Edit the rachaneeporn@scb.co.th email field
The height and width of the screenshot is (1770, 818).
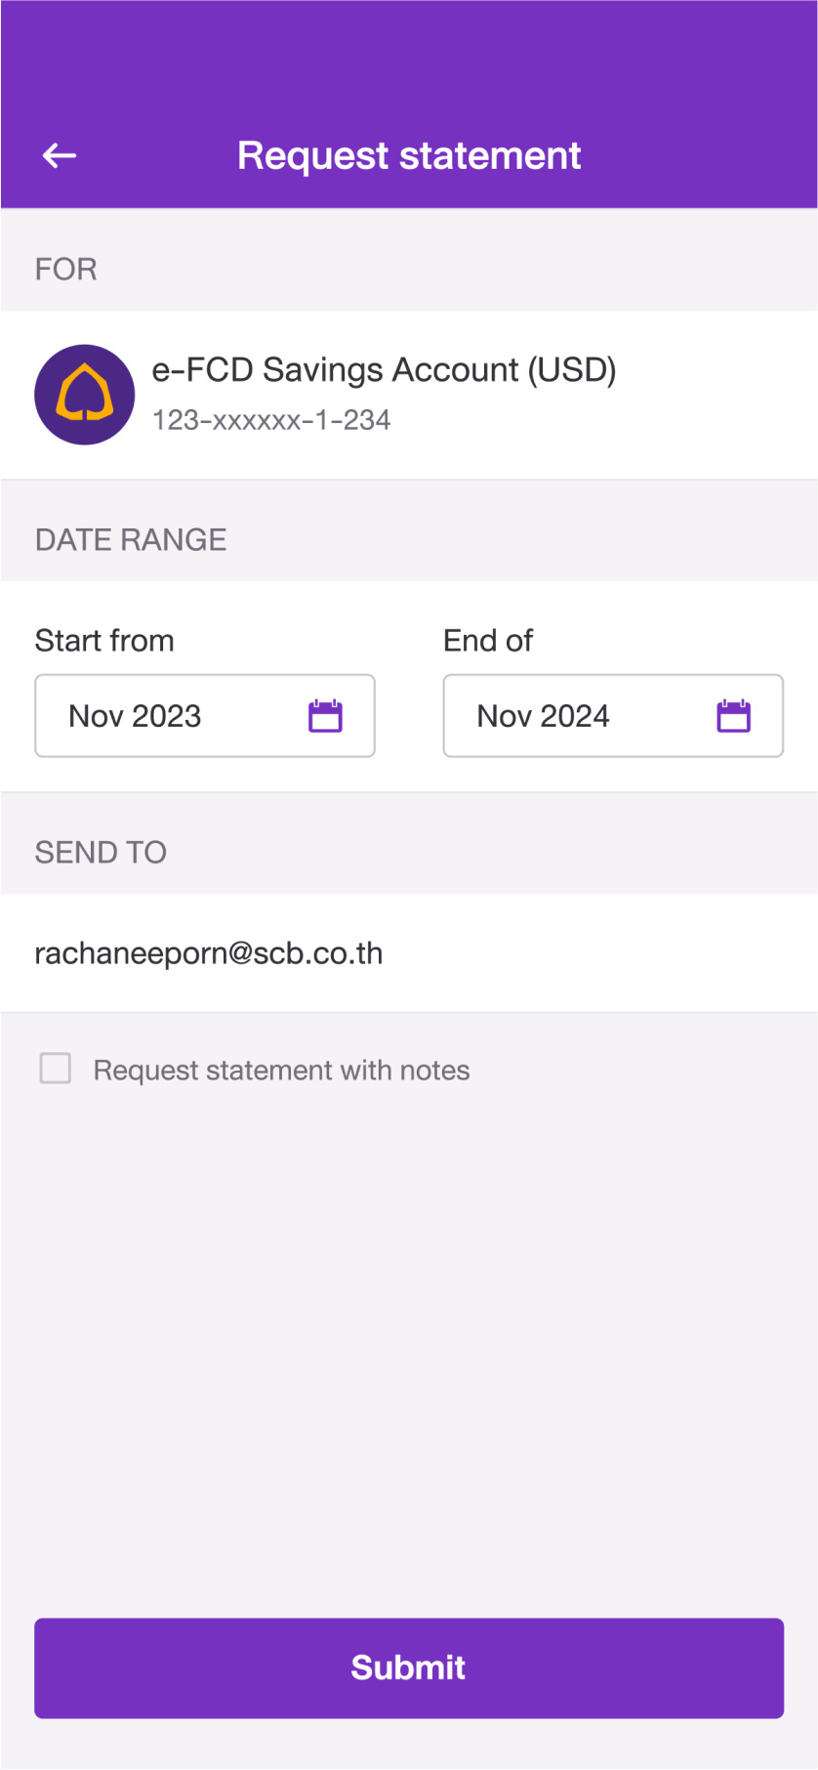409,953
